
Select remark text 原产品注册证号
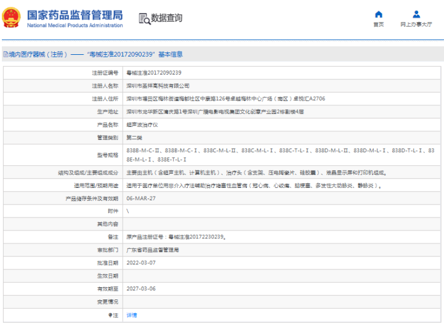[176, 237]
